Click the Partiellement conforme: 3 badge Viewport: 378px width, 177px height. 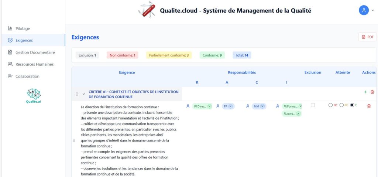pos(169,55)
